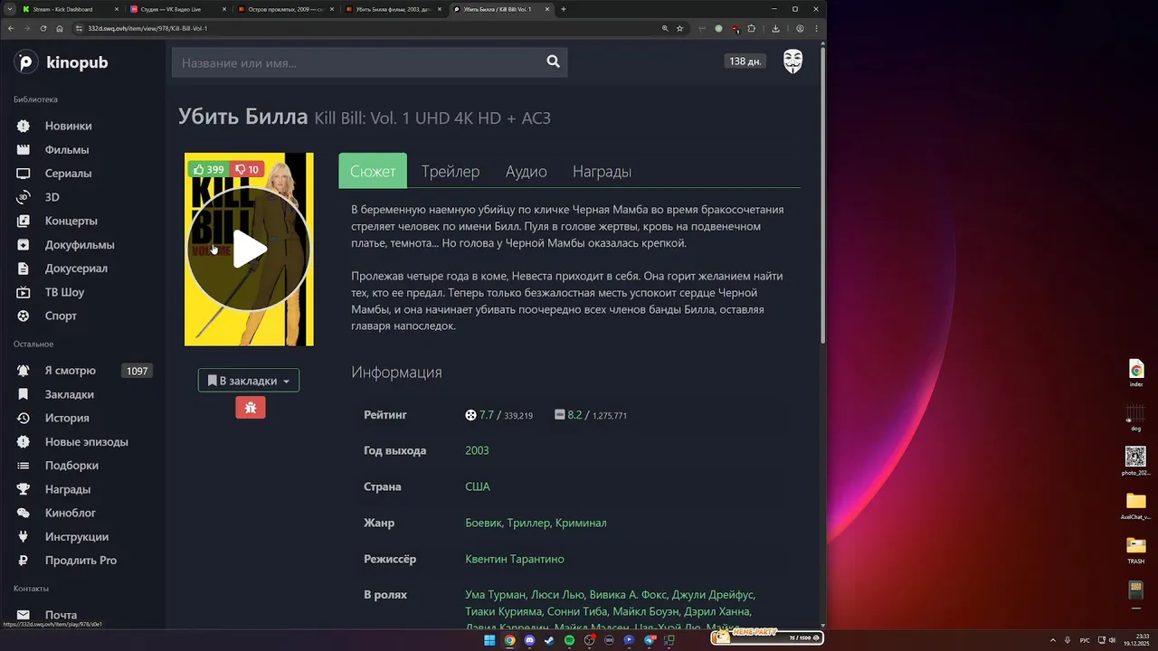Open Steam from the taskbar
Screen dimensions: 1158x651
(549, 640)
